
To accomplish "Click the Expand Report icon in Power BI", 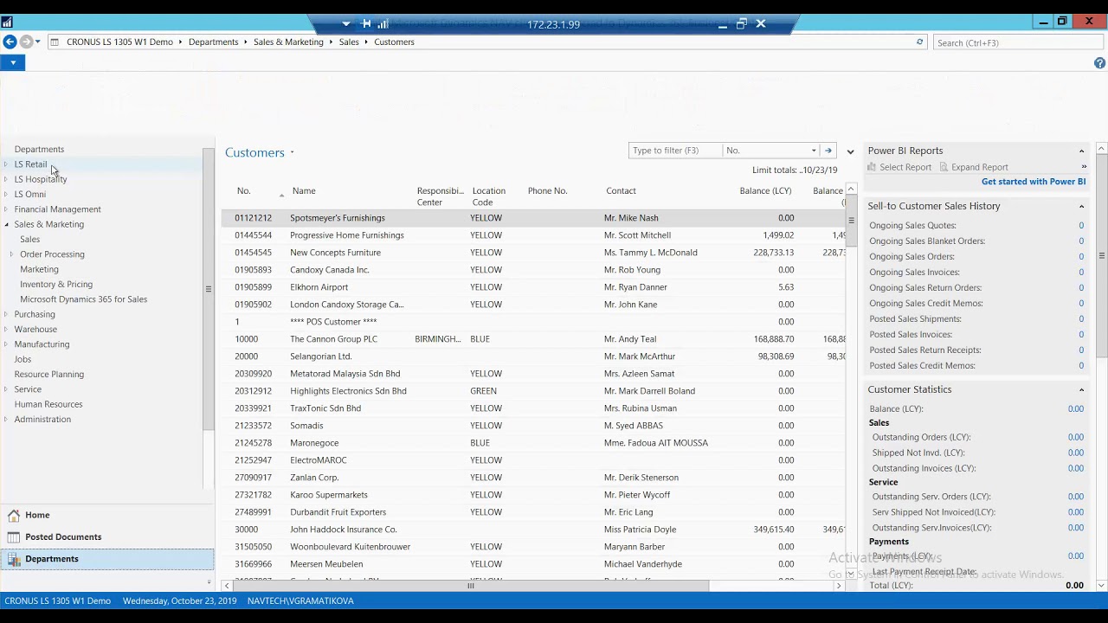I will point(944,167).
